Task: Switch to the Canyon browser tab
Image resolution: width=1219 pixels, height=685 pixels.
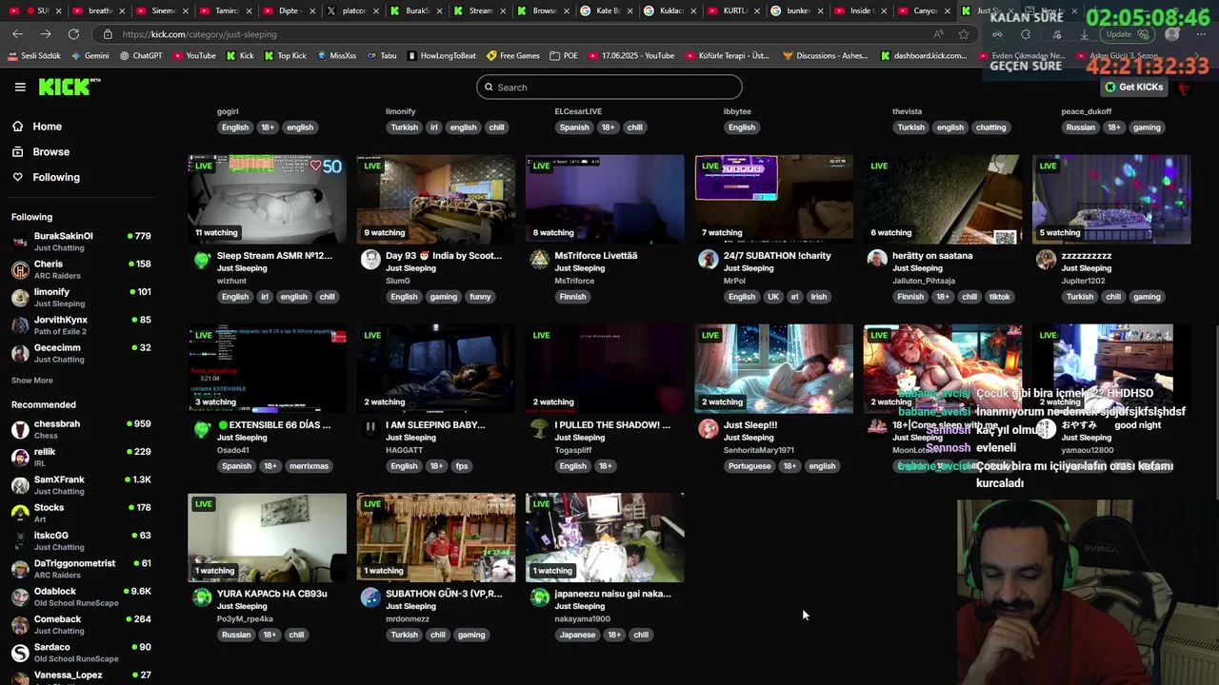Action: point(924,11)
